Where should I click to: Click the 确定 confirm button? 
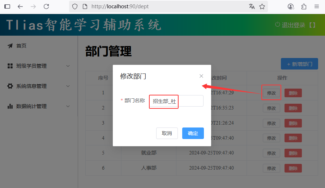[x=193, y=133]
